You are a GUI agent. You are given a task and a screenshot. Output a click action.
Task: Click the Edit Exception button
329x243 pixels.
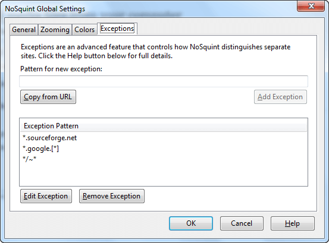[46, 196]
